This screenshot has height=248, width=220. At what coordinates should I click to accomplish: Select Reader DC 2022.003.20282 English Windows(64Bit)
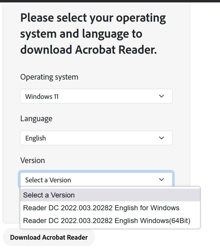(x=110, y=221)
